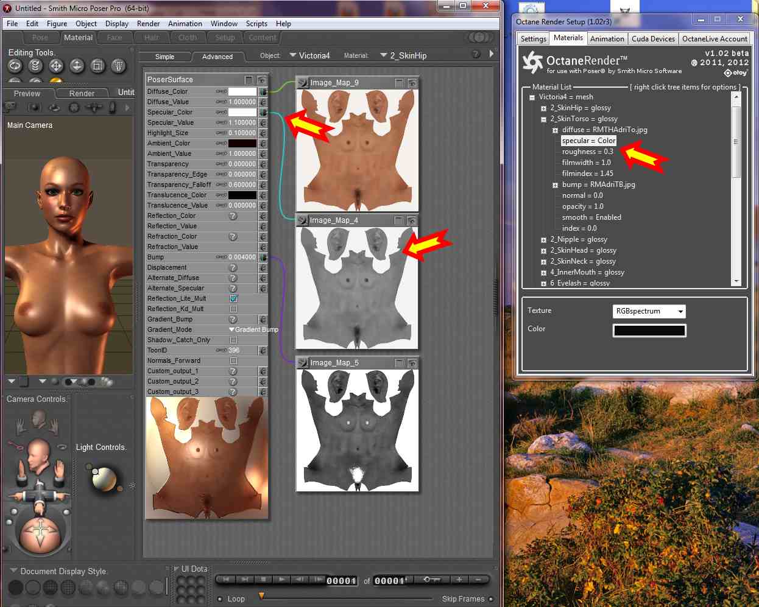Toggle the Normals_Forward checkbox
The height and width of the screenshot is (607, 759).
(x=233, y=361)
